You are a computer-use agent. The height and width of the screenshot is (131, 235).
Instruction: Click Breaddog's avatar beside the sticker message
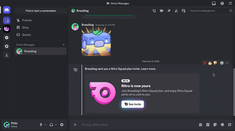[x=75, y=27]
